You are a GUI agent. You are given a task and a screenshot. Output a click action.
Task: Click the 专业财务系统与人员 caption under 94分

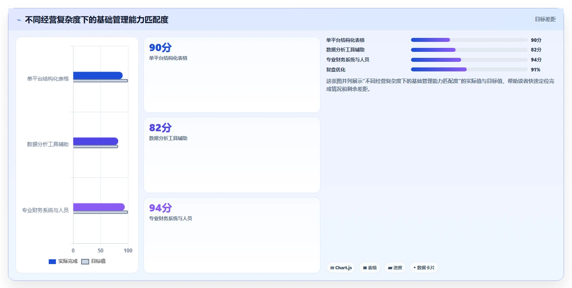coord(171,219)
